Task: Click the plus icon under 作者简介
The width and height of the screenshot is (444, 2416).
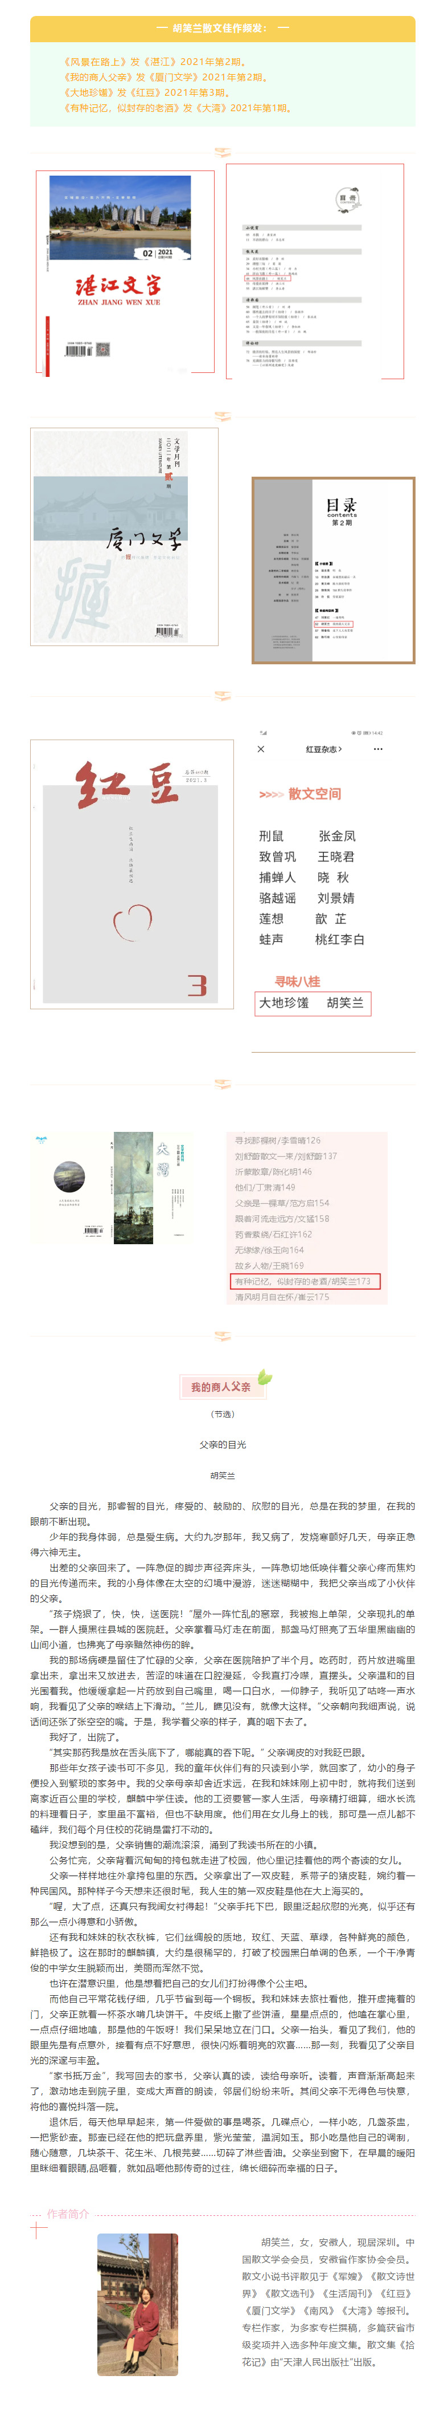Action: coord(38,2230)
